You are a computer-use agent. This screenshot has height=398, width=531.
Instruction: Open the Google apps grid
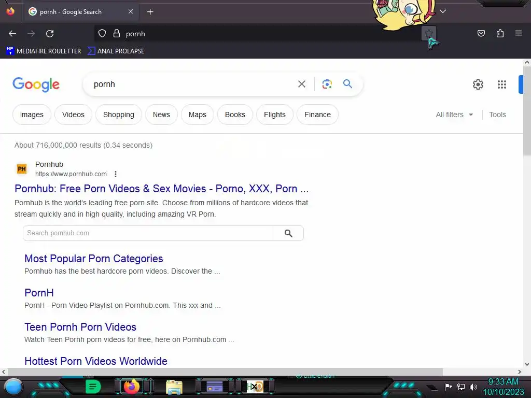click(x=501, y=84)
